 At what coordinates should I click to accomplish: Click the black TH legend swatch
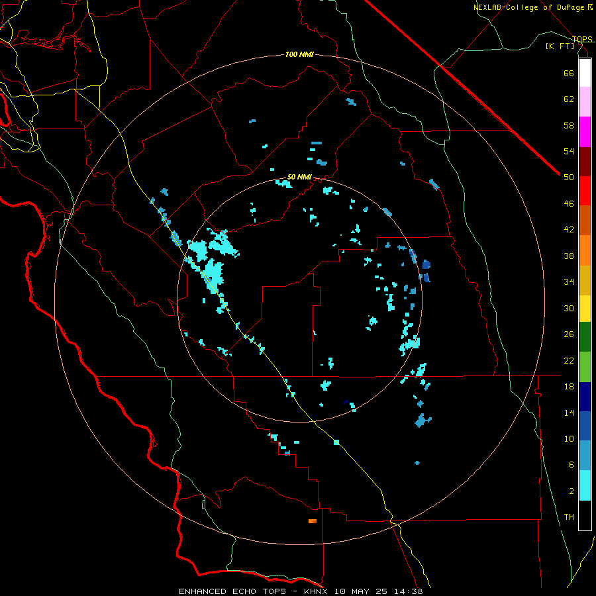coord(585,515)
